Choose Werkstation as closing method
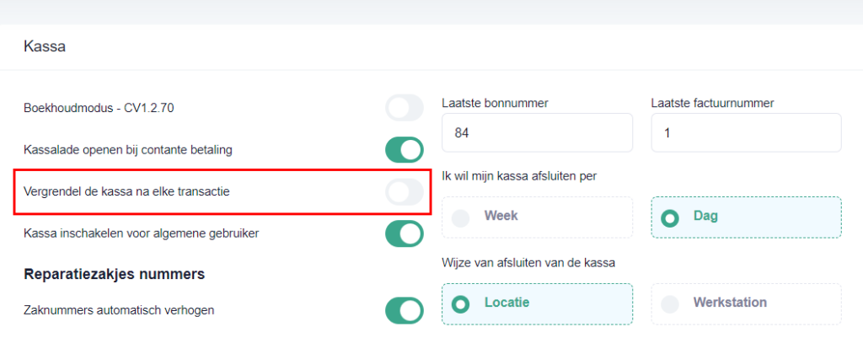The height and width of the screenshot is (338, 863). click(x=747, y=304)
